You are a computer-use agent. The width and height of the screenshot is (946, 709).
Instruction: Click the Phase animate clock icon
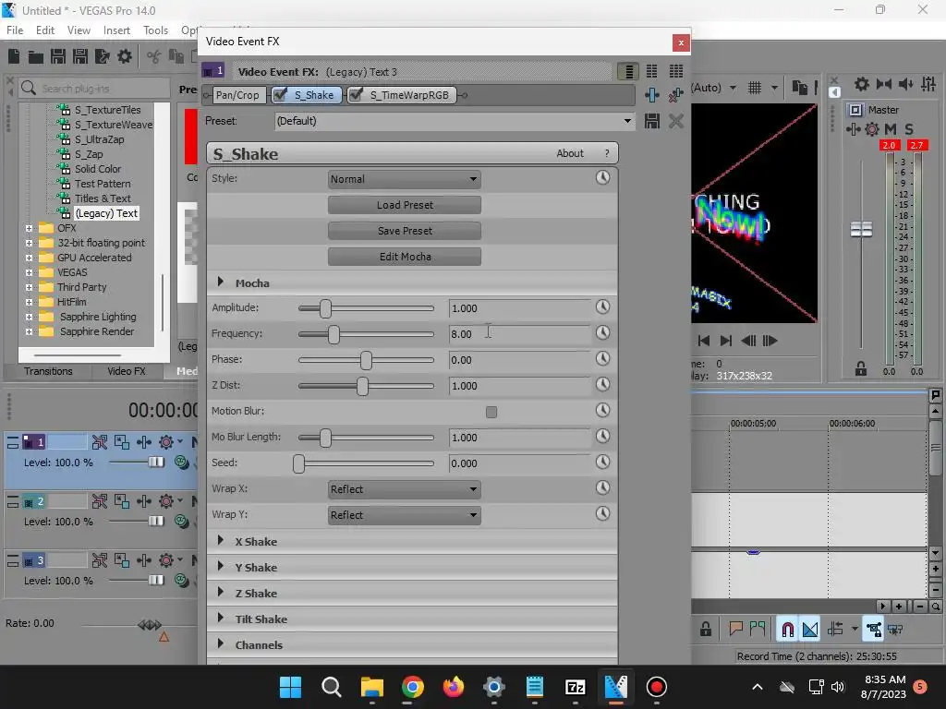click(x=602, y=359)
